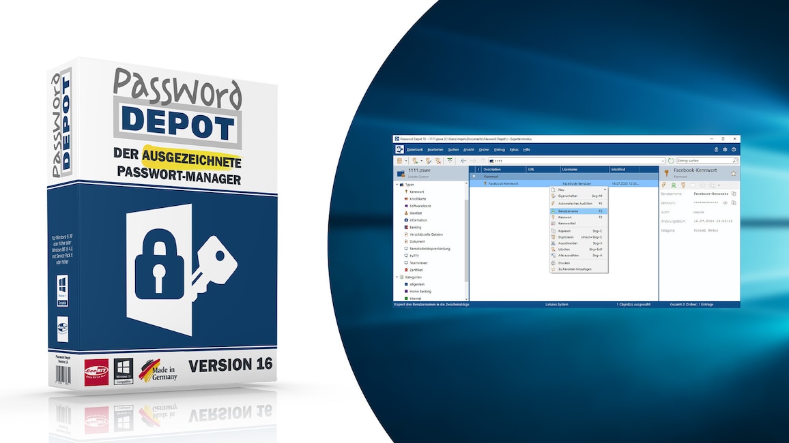Click the delete entry key icon
This screenshot has height=443, width=789.
438,161
